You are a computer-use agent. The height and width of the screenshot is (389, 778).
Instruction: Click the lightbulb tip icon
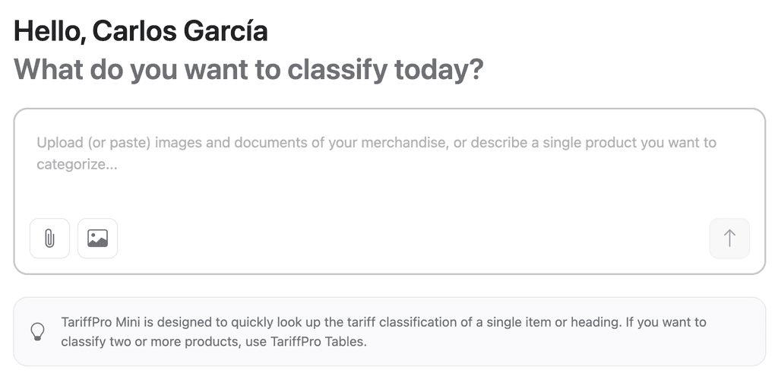[x=38, y=331]
